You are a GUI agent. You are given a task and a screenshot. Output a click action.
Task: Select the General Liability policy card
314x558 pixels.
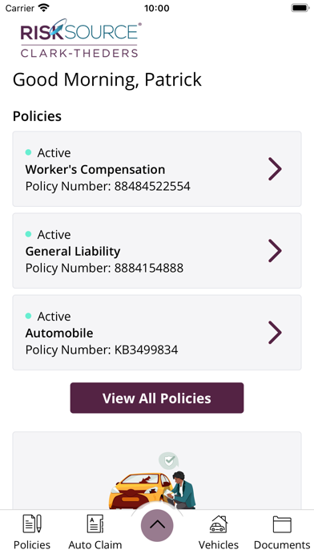[x=157, y=250]
